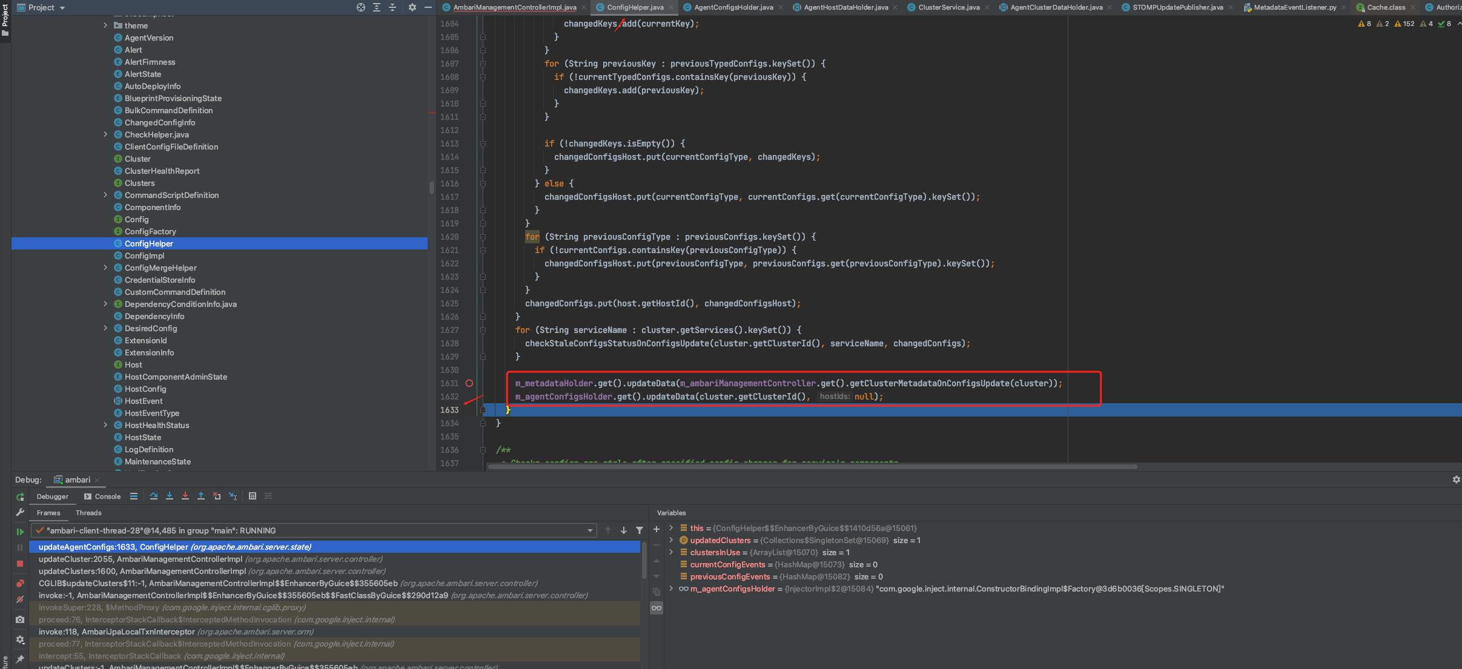Select HostConfig class in tree
Screen dimensions: 1462x669
click(145, 389)
